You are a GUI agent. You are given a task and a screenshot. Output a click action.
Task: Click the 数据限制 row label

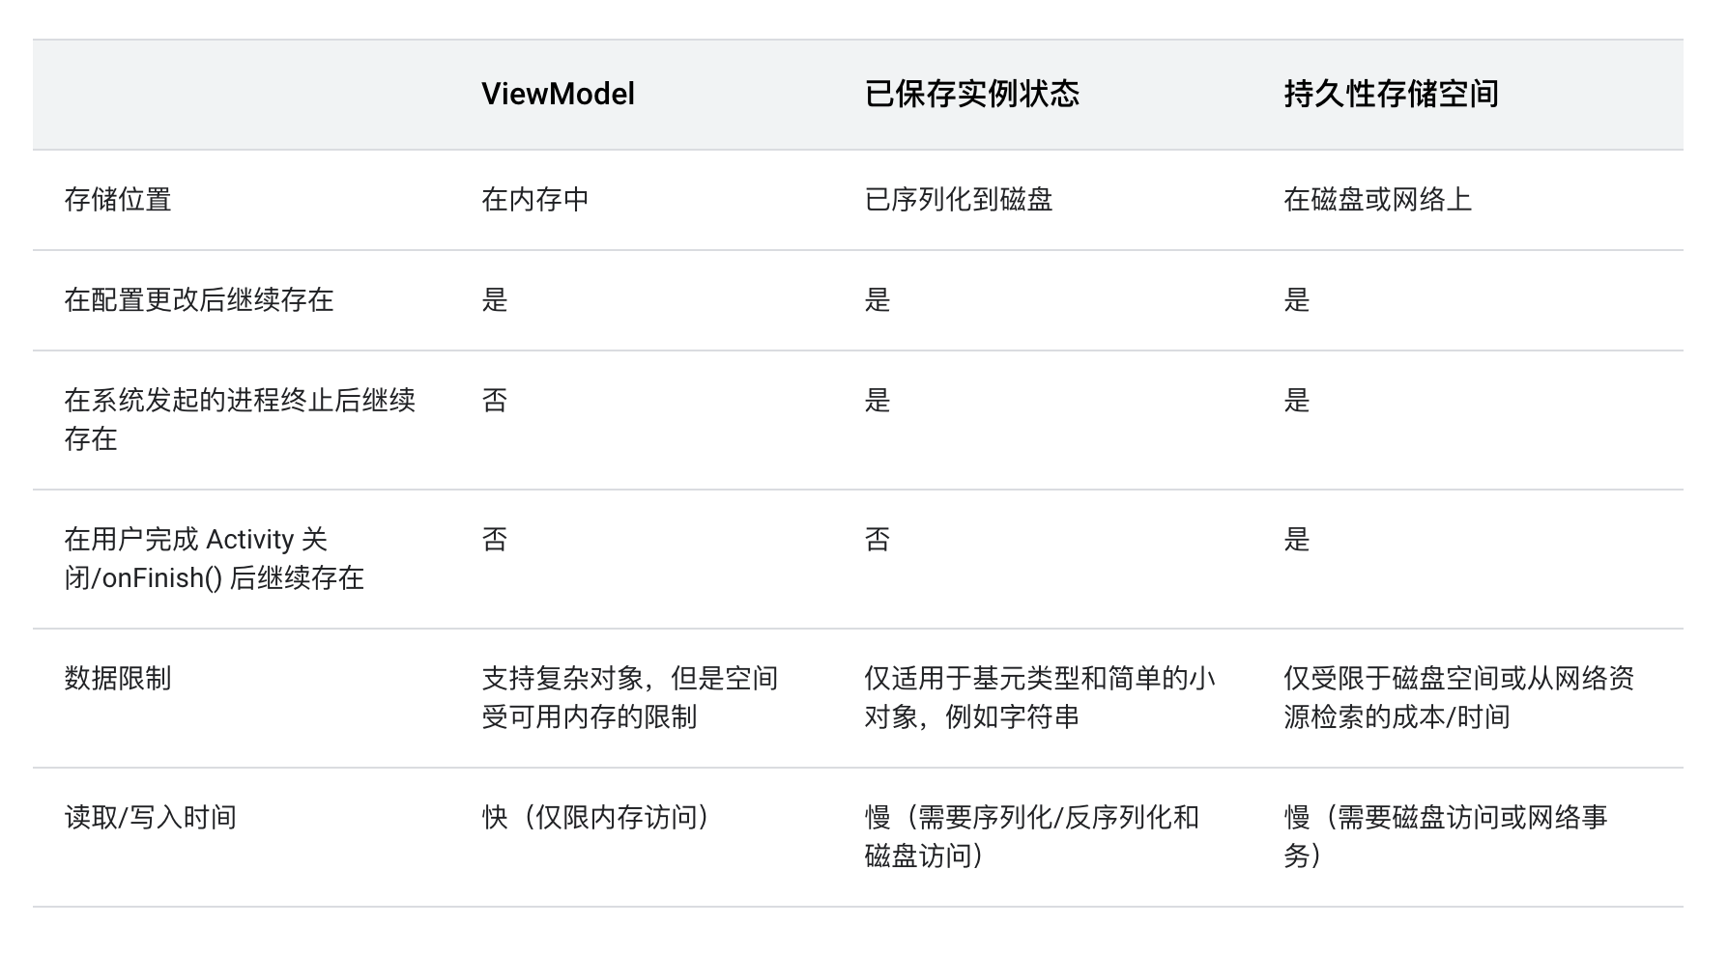tap(118, 679)
